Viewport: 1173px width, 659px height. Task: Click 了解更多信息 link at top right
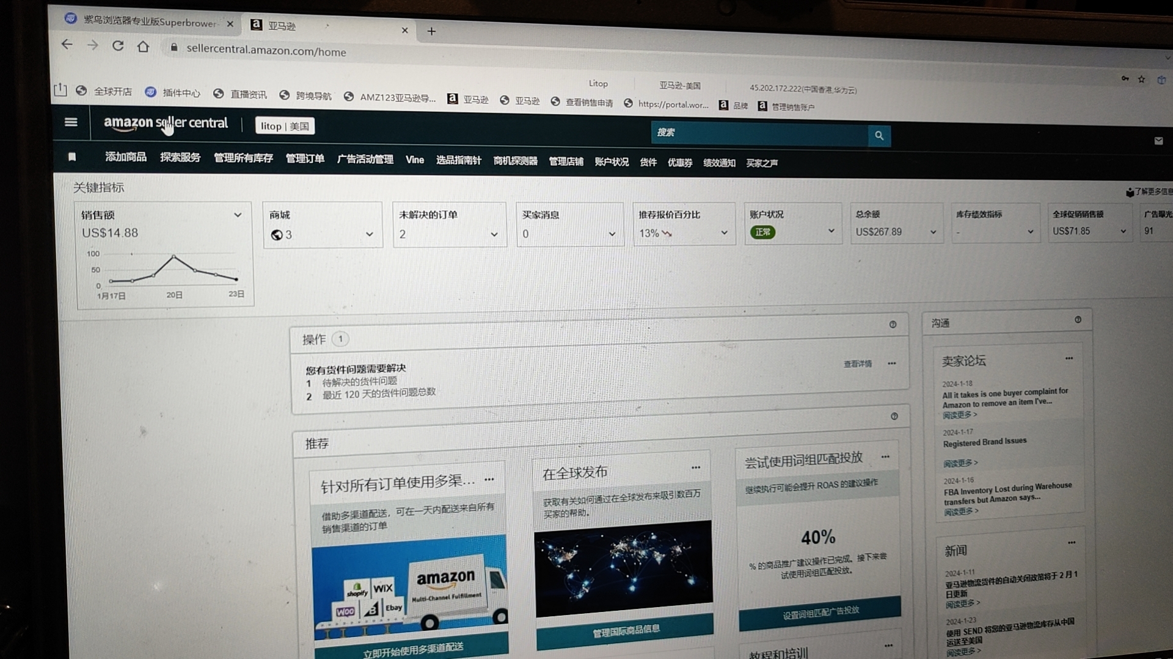(1149, 192)
